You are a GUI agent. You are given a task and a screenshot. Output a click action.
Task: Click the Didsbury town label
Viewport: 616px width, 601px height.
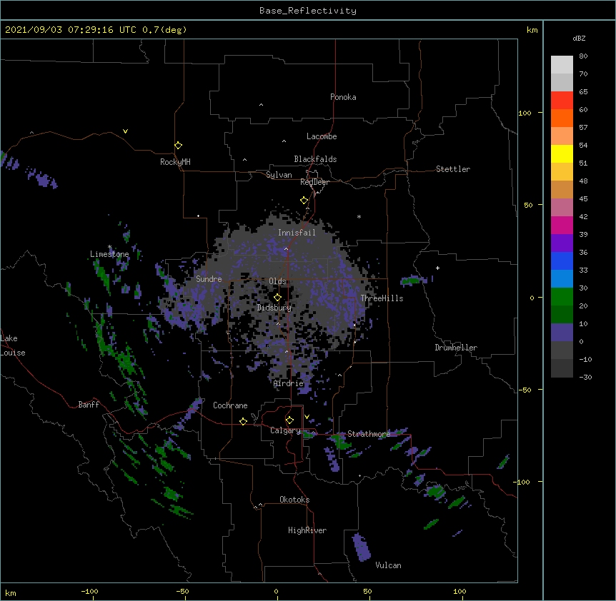pyautogui.click(x=274, y=308)
